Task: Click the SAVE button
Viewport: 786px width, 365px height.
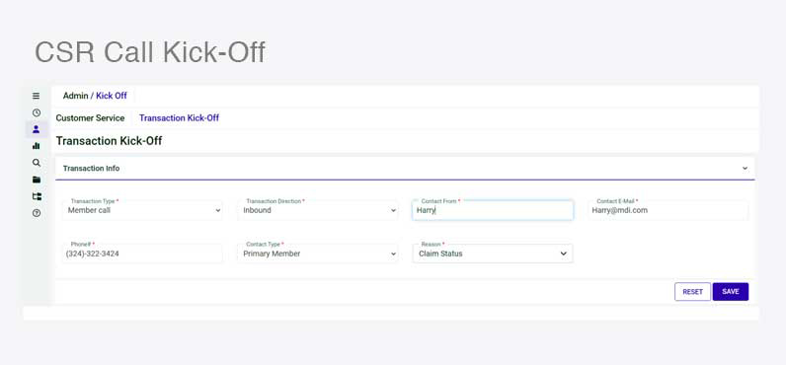Action: (731, 292)
